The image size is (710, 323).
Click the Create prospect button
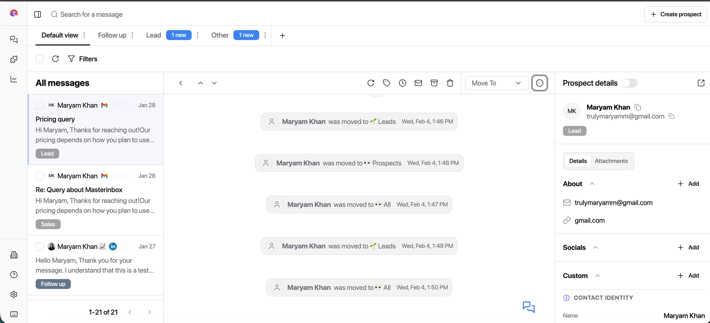click(675, 14)
